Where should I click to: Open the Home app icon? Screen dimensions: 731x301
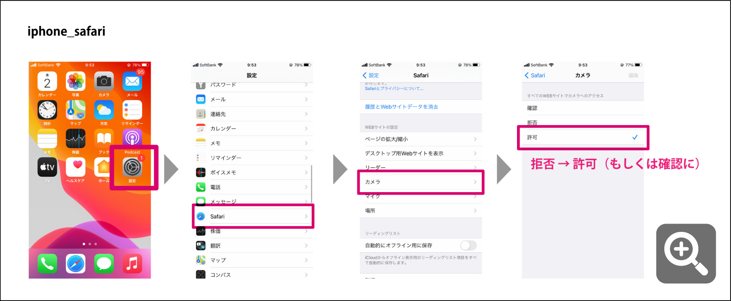click(104, 167)
